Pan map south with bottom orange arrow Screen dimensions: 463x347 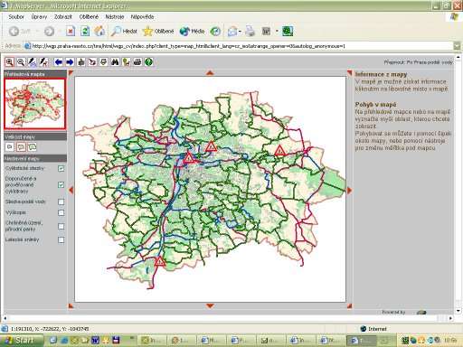pyautogui.click(x=210, y=305)
